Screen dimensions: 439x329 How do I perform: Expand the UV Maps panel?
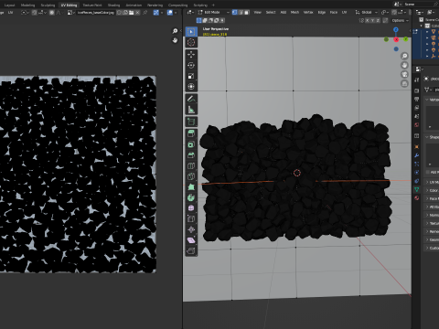pos(427,182)
